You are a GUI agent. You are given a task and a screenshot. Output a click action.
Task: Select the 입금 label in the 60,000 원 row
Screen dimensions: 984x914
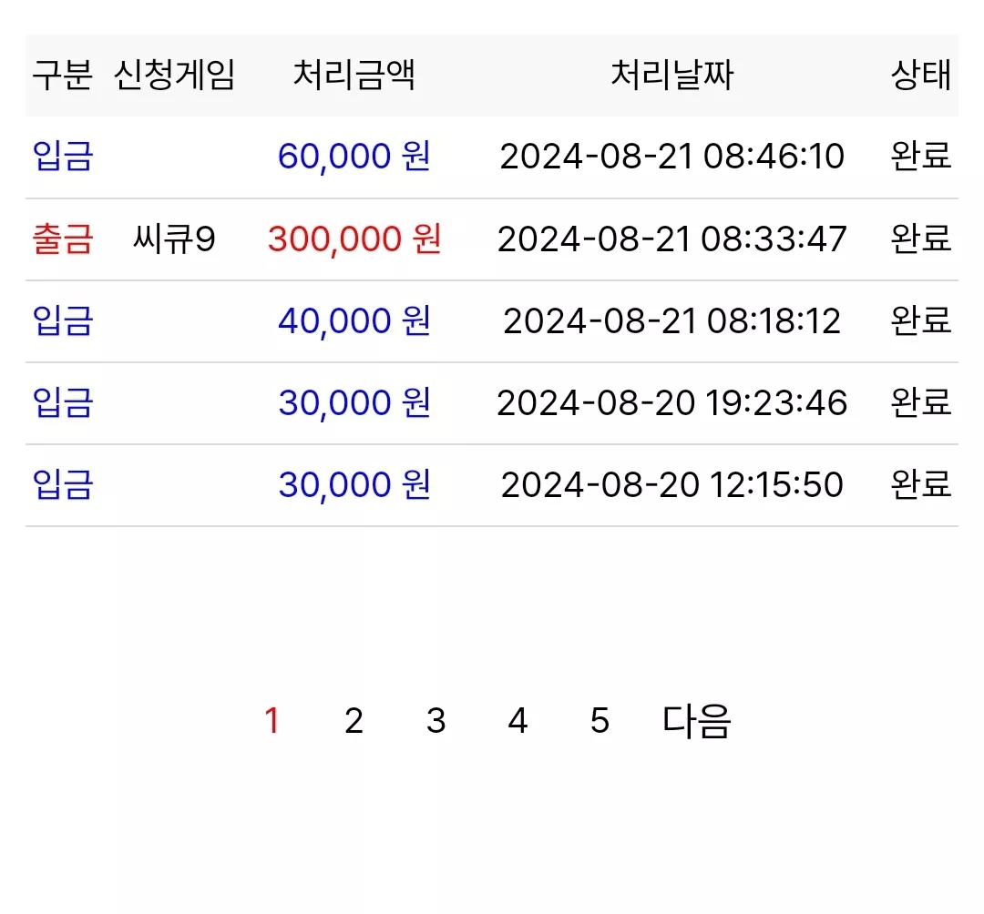pos(62,157)
